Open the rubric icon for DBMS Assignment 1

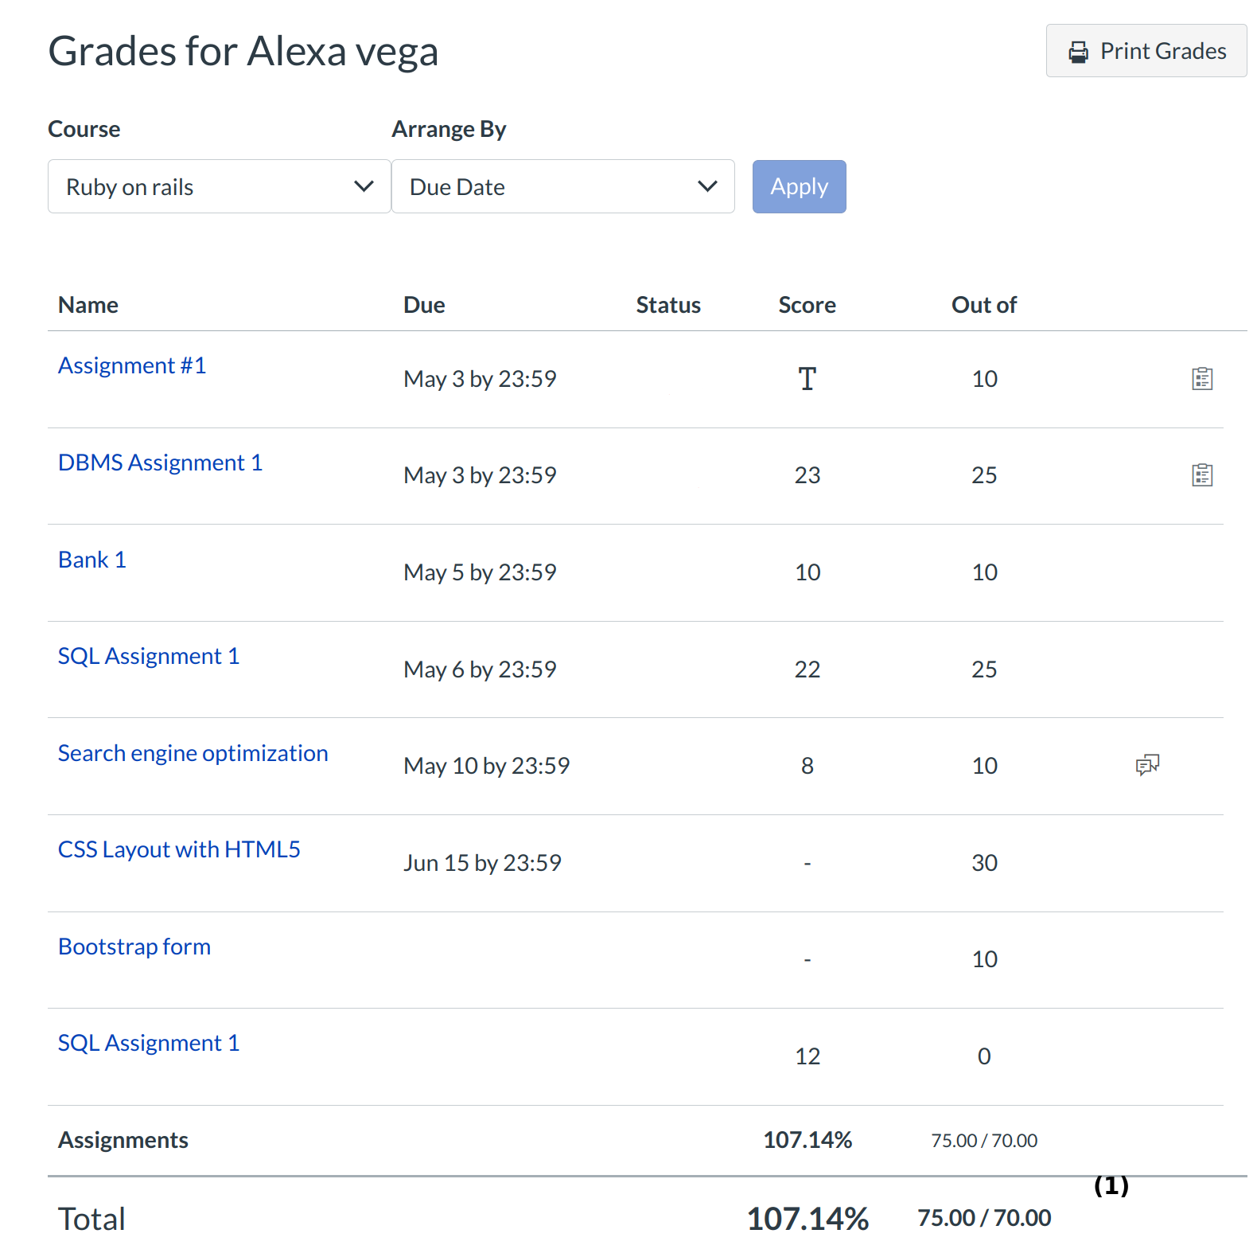[1201, 475]
